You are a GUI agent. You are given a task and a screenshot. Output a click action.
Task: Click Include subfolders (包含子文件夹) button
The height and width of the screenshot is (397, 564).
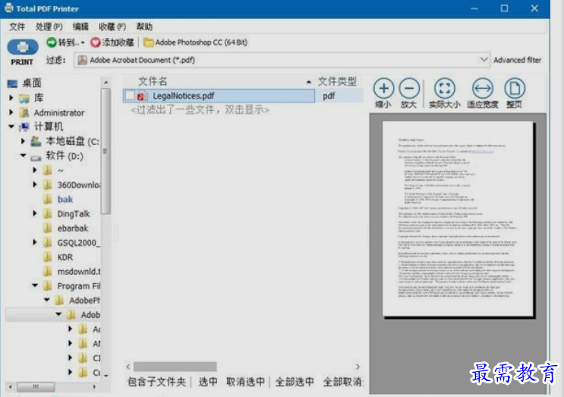pos(156,382)
